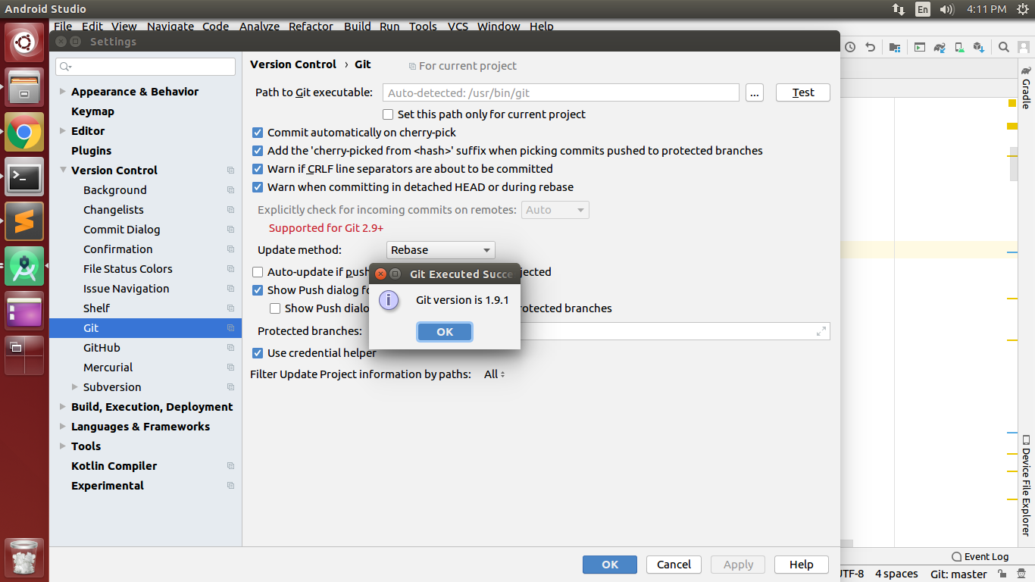Open the VCS menu

point(458,27)
